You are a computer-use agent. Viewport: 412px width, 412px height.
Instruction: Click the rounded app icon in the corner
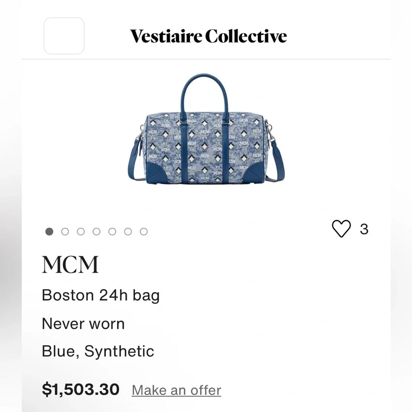pyautogui.click(x=64, y=35)
